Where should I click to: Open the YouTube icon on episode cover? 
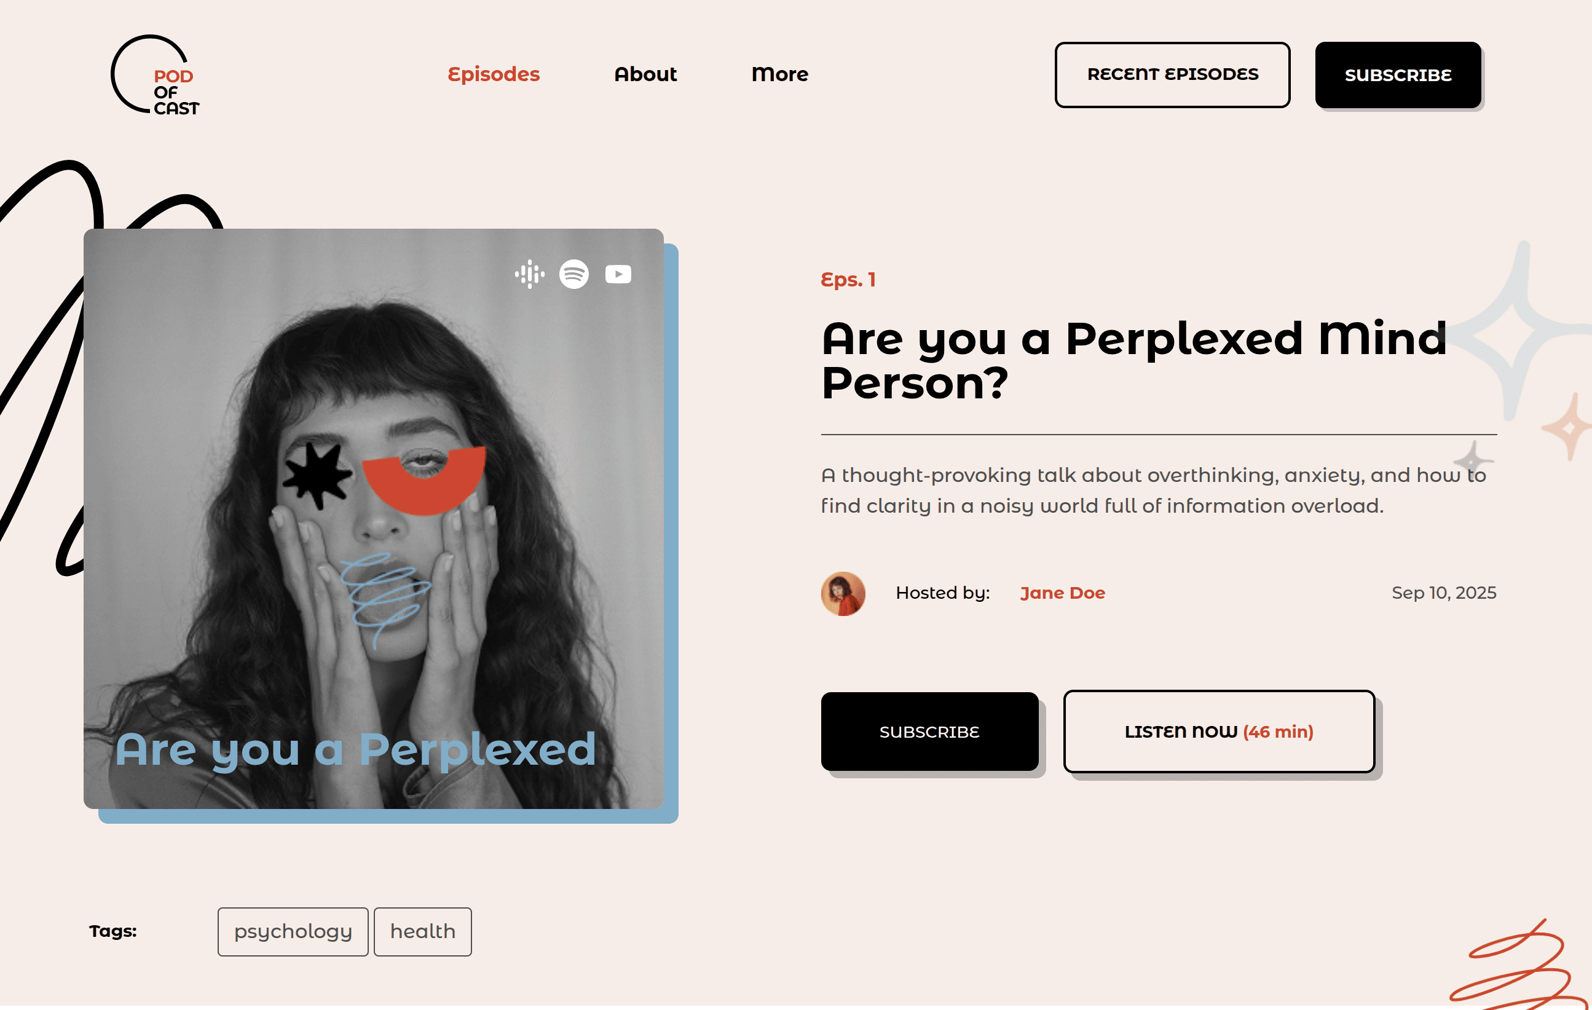click(618, 274)
